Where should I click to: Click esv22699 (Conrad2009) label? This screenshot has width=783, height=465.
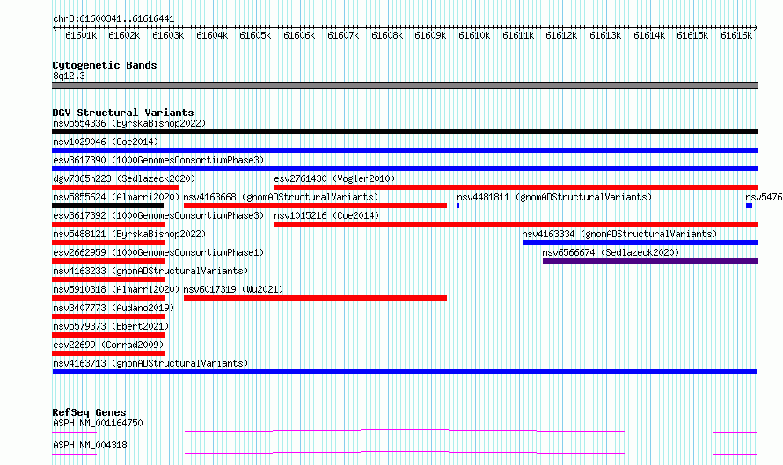point(108,345)
